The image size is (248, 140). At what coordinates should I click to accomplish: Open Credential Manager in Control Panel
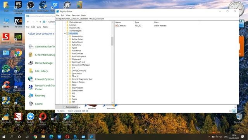(45, 55)
